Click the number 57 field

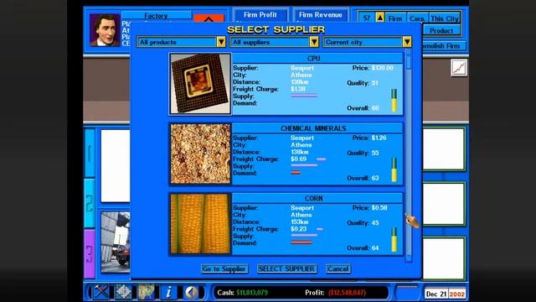pyautogui.click(x=367, y=18)
